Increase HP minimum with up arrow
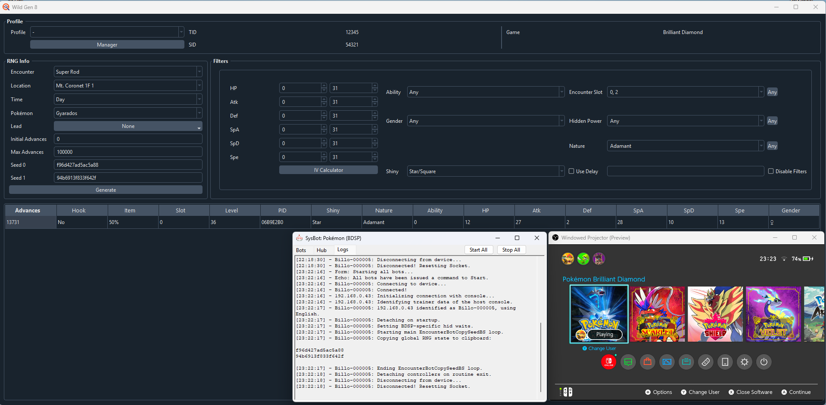The height and width of the screenshot is (405, 826). point(324,85)
